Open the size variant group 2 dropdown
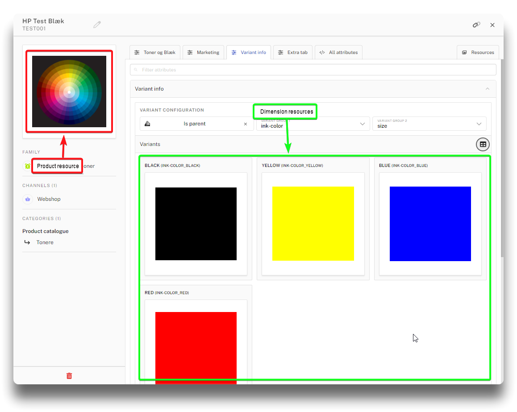This screenshot has height=412, width=517. [429, 124]
